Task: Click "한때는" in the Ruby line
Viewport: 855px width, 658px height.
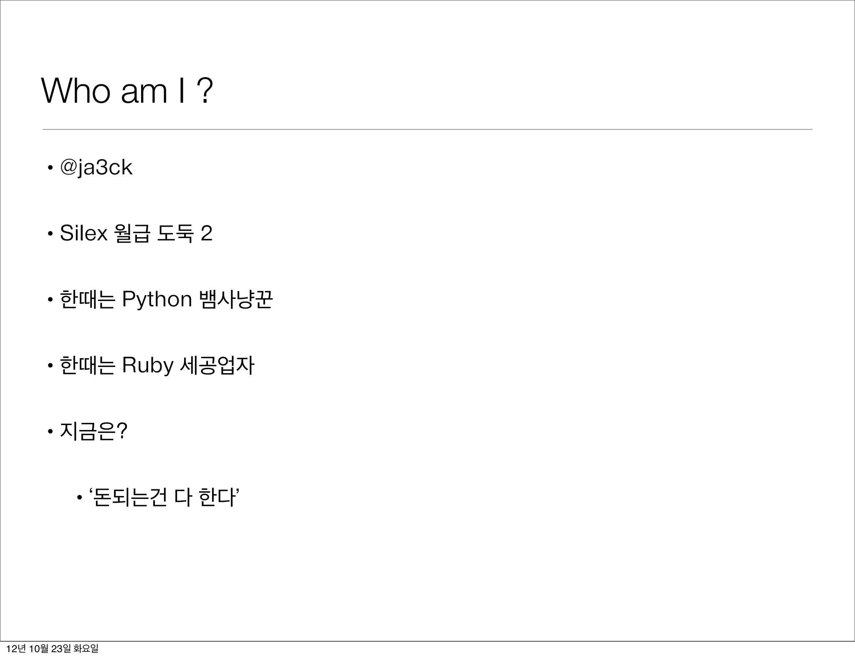Action: (87, 365)
